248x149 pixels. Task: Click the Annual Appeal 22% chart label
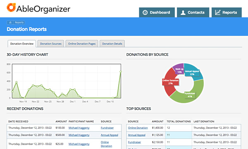point(192,73)
